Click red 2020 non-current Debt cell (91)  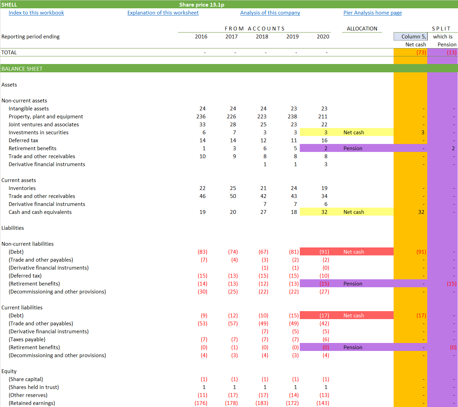click(x=315, y=252)
